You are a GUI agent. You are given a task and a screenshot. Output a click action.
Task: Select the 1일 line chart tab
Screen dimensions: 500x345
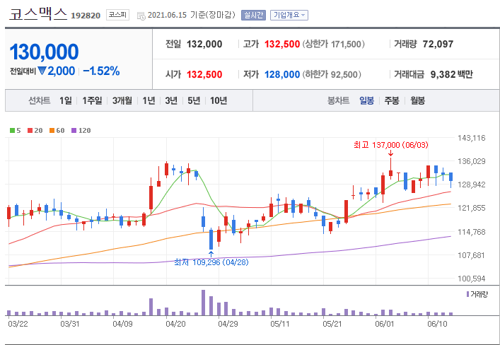pos(65,101)
